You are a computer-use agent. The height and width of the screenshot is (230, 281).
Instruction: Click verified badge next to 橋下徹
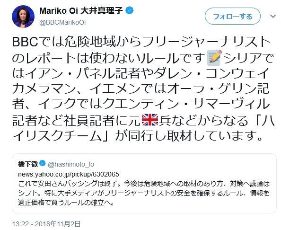[42, 163]
